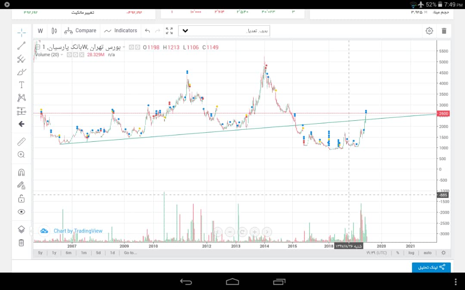The height and width of the screenshot is (290, 465).
Task: Switch chart to fullscreen mode
Action: (169, 31)
